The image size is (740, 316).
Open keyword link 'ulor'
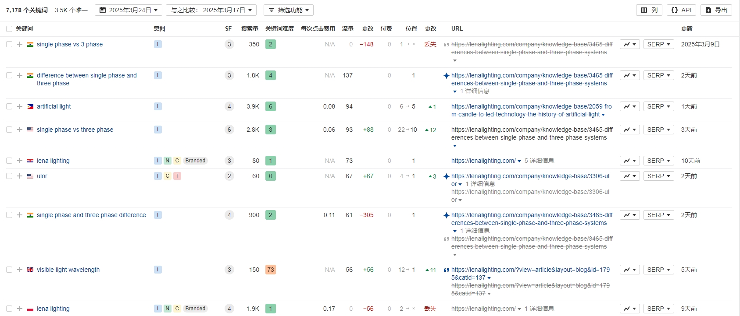(42, 176)
